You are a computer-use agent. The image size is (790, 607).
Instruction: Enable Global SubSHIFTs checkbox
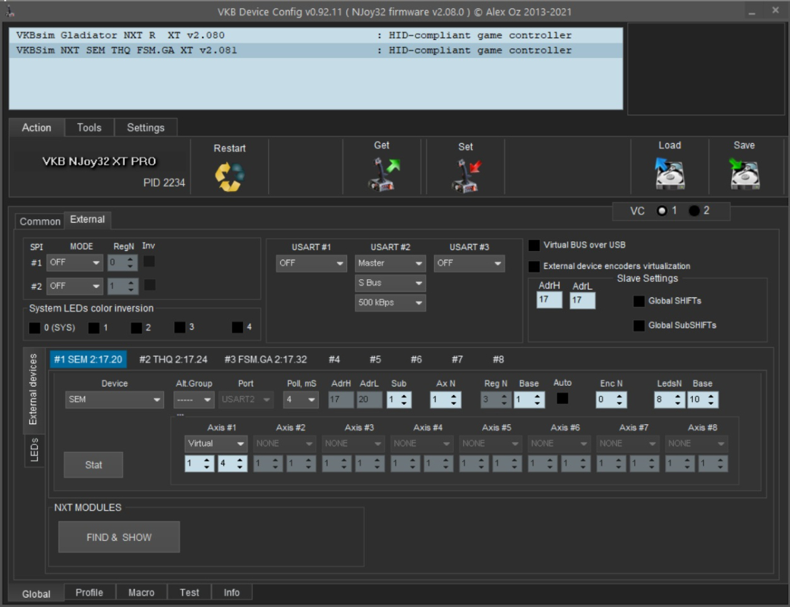[x=639, y=326]
